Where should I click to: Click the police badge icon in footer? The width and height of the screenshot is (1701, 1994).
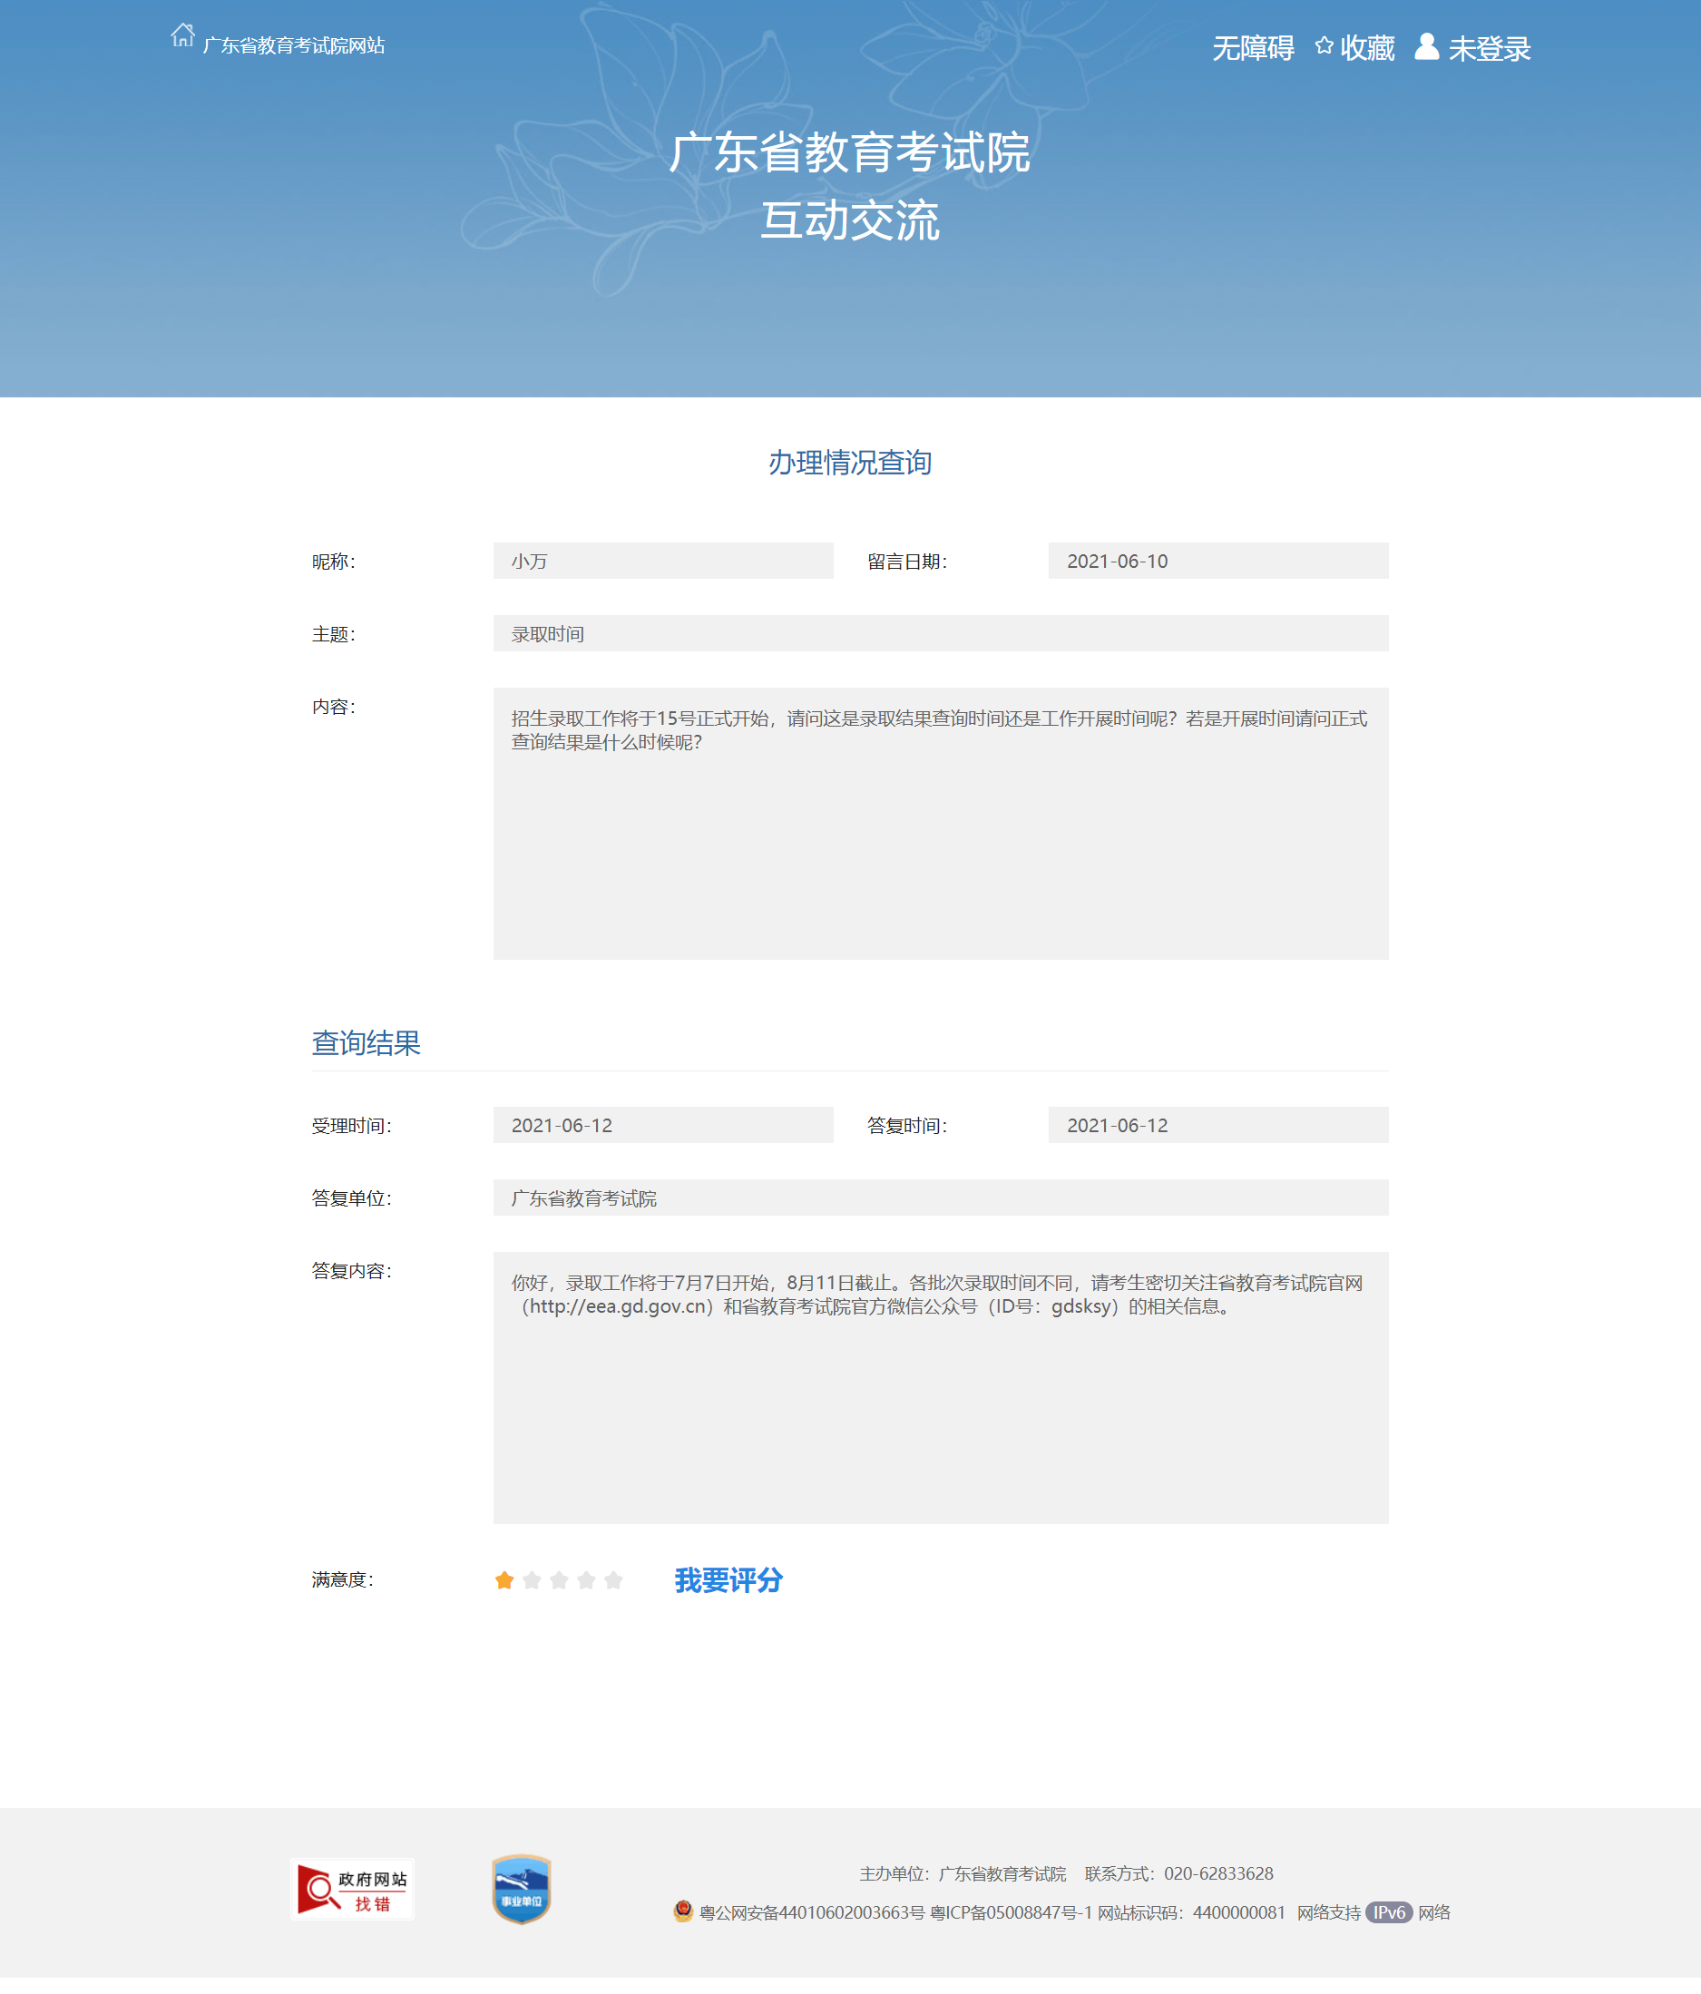pos(683,1911)
